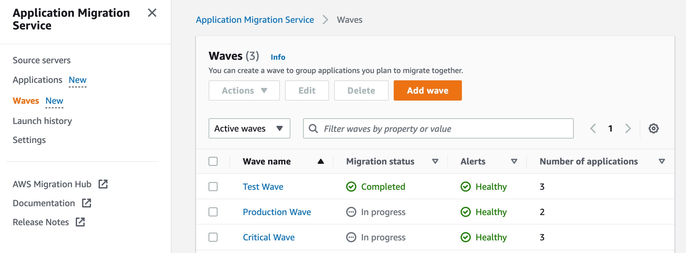This screenshot has height=253, width=686.
Task: Open Source servers in sidebar
Action: (42, 60)
